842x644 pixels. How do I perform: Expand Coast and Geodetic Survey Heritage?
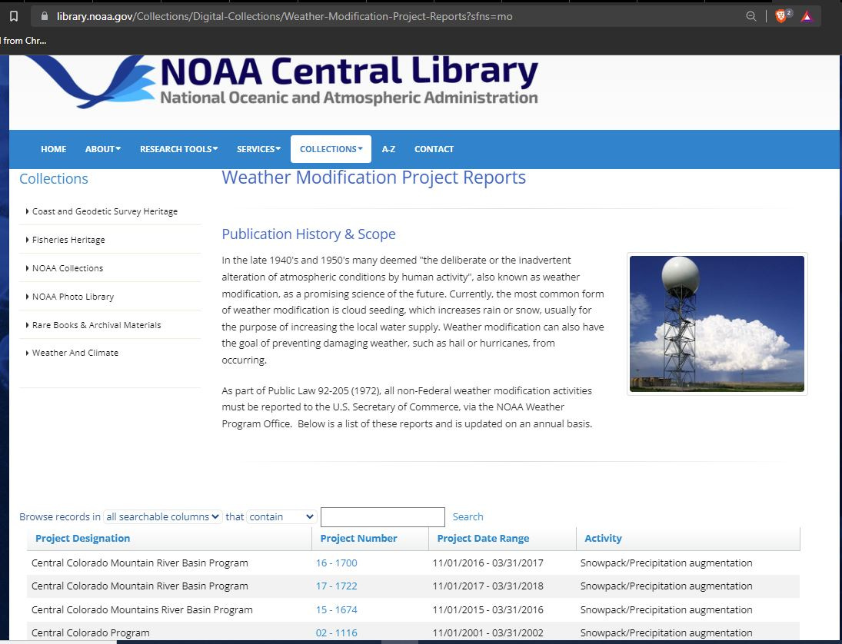(x=105, y=211)
